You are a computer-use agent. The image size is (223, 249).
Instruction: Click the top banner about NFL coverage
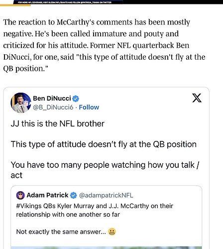[x=65, y=2]
